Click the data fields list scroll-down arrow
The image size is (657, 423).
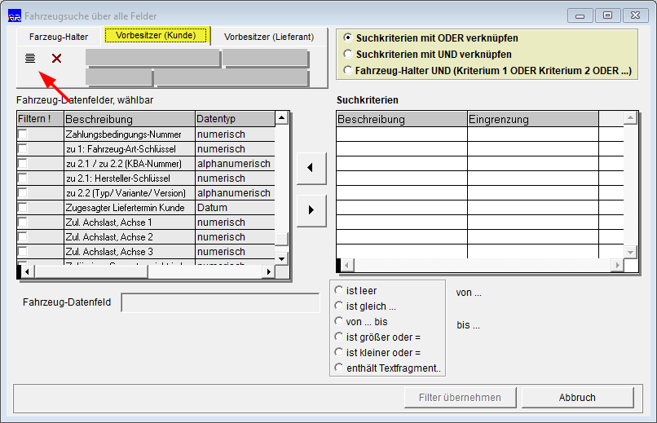(x=281, y=258)
